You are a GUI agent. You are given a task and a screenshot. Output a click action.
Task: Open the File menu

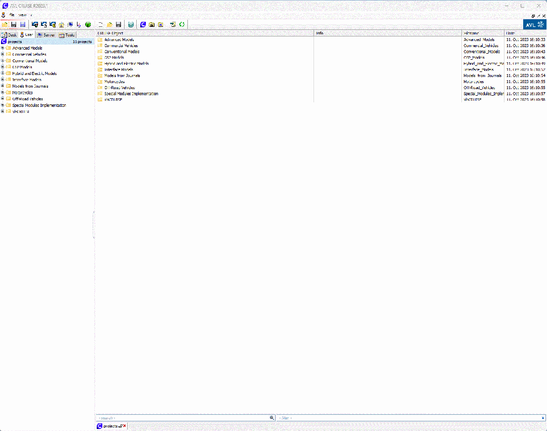coord(12,15)
